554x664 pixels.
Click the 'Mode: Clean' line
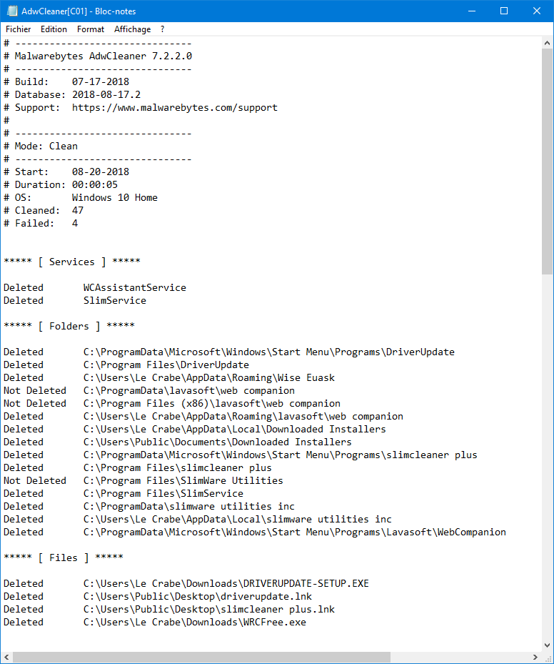coord(41,146)
